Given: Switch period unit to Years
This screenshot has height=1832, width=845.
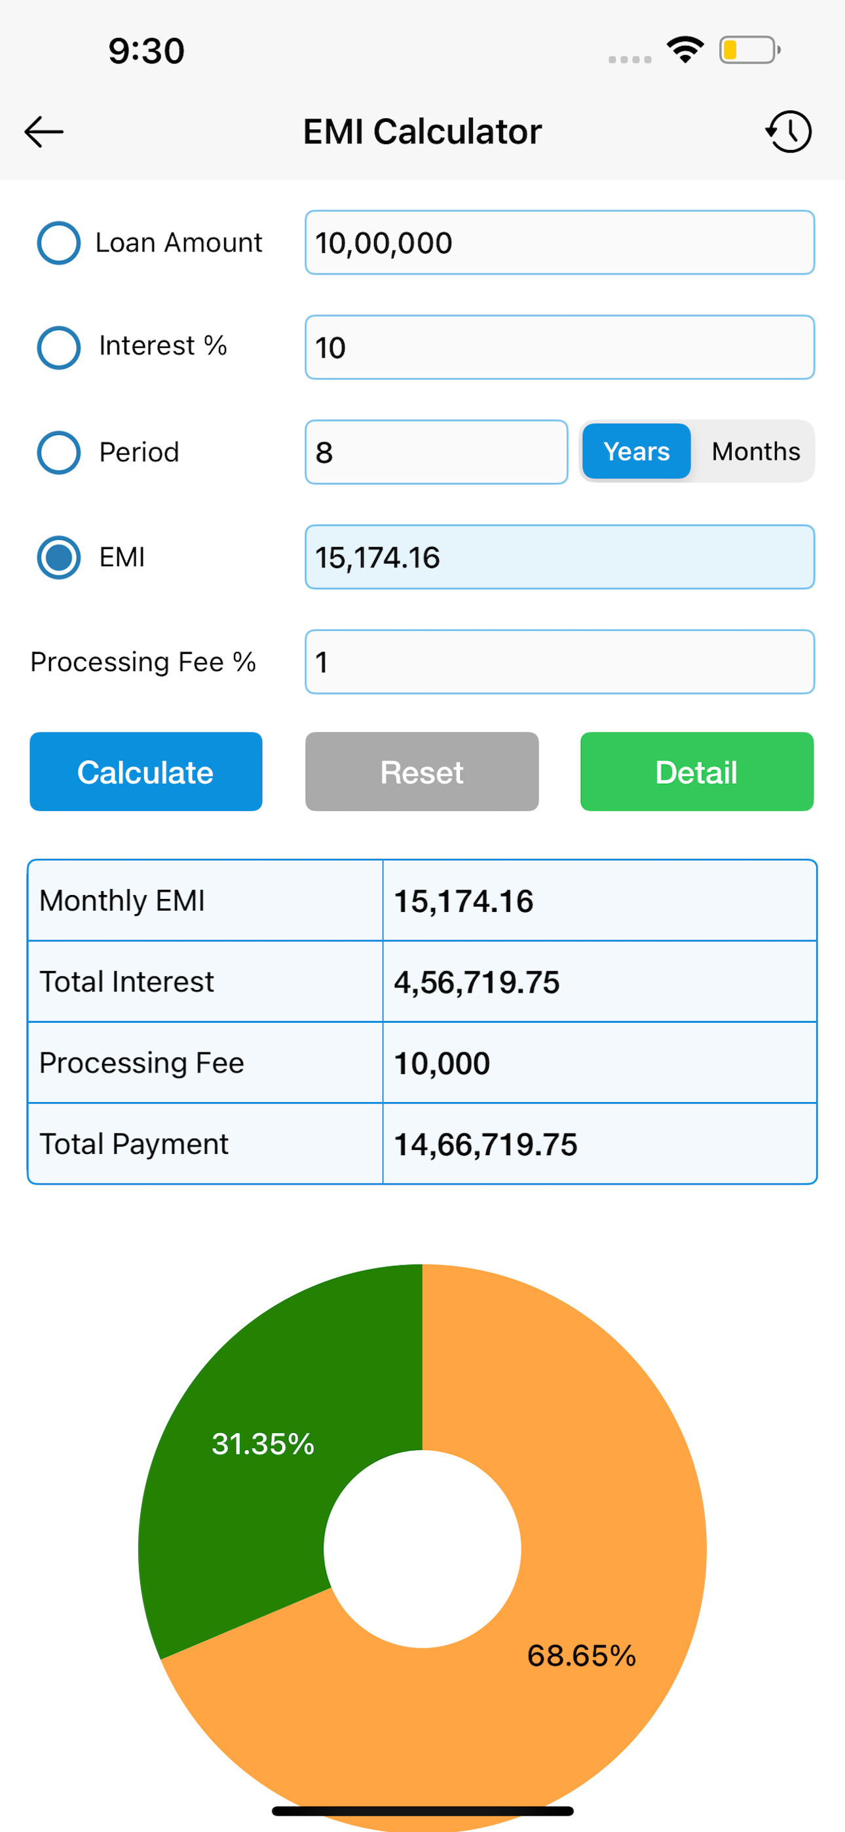Looking at the screenshot, I should click(x=636, y=451).
